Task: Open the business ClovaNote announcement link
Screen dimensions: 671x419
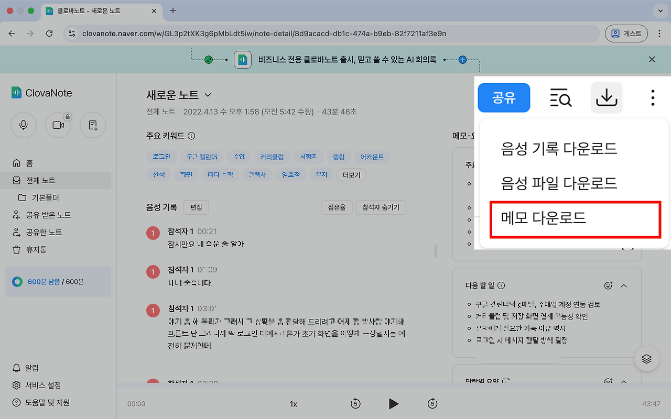Action: [x=347, y=60]
